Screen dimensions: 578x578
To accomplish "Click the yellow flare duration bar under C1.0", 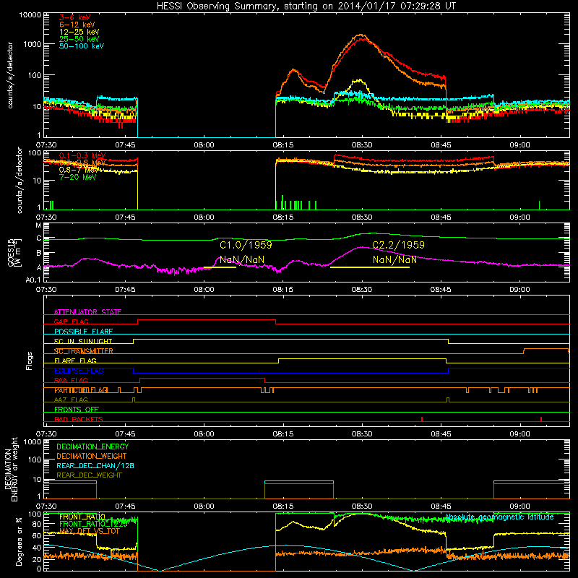I will click(x=220, y=267).
